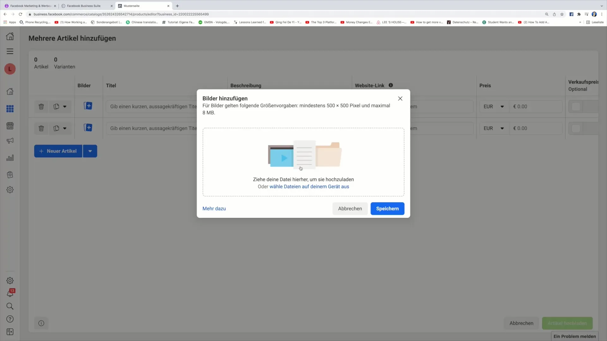Switch to the Facebook Marketing & Werbe tab

click(30, 6)
